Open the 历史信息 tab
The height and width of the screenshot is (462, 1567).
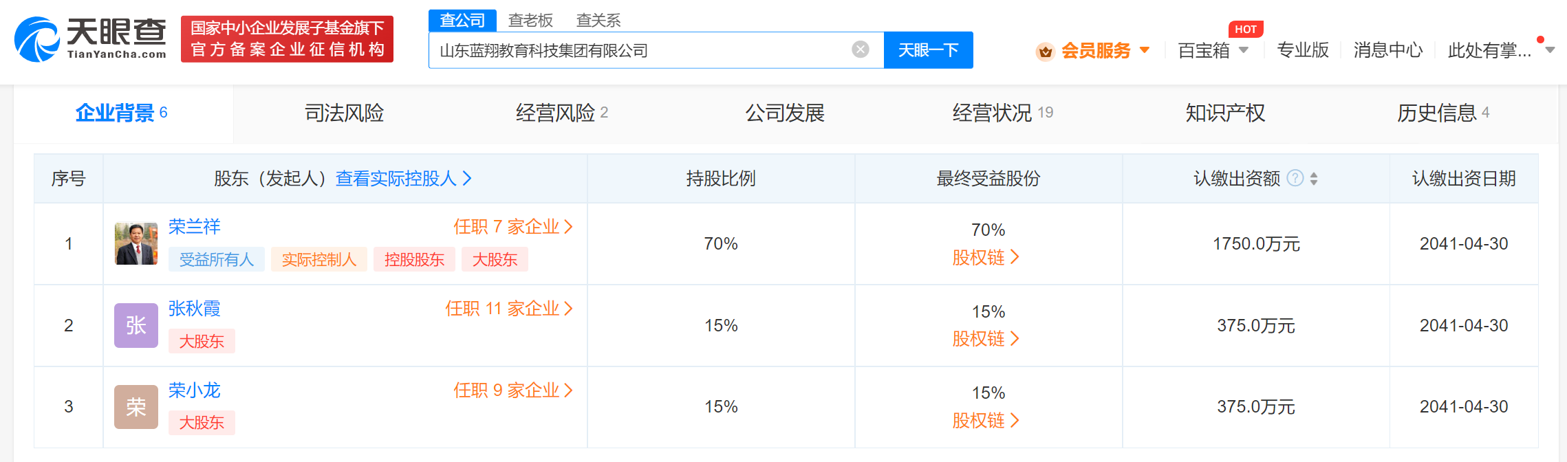[1443, 113]
